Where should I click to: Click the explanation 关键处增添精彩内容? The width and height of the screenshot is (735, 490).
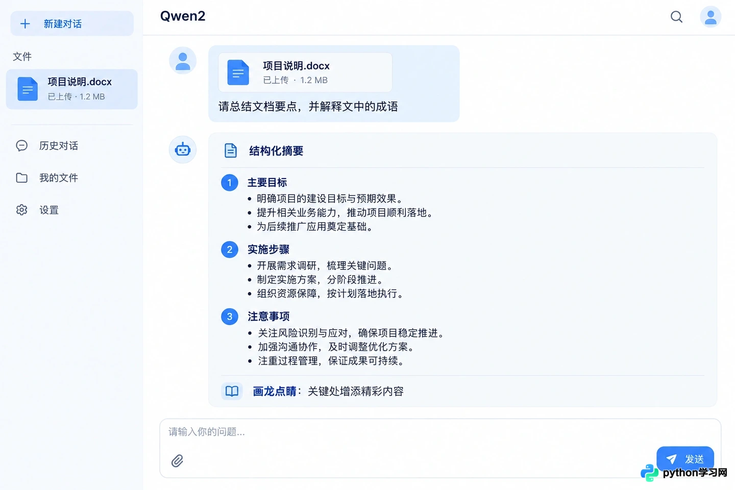[x=356, y=391]
